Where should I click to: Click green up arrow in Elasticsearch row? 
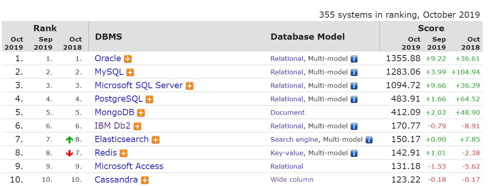point(70,140)
